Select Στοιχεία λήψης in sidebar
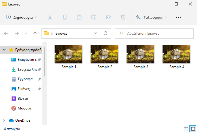The image size is (197, 132). pyautogui.click(x=27, y=69)
